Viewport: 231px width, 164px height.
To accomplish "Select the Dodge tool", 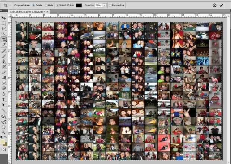I will (3, 88).
